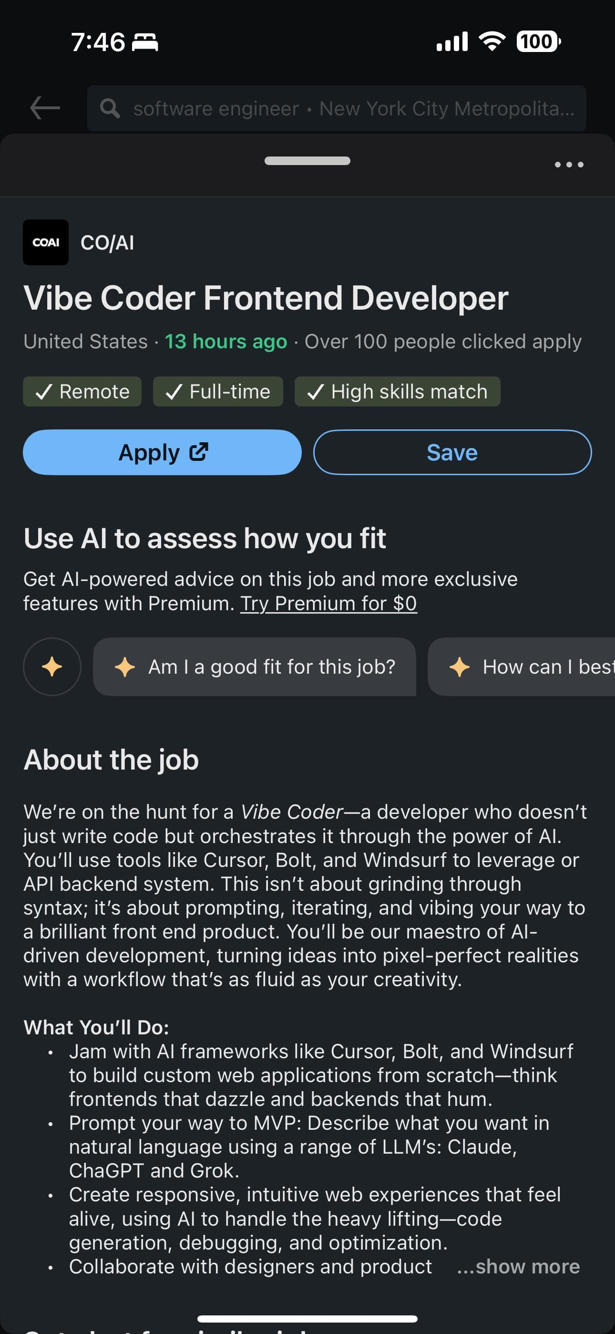The width and height of the screenshot is (615, 1334).
Task: Tap the round AI sparkle icon button
Action: 52,667
